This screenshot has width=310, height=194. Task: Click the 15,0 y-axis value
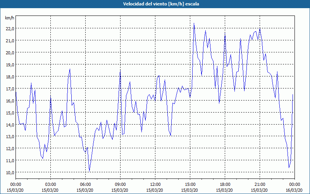click(x=10, y=113)
